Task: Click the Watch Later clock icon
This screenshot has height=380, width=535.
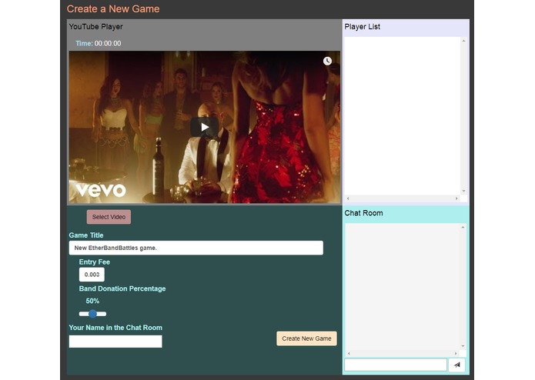Action: [x=327, y=61]
